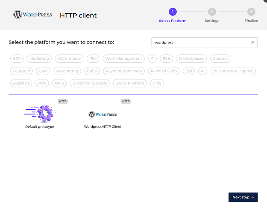Filter by CRM category
This screenshot has height=213, width=267.
(43, 71)
